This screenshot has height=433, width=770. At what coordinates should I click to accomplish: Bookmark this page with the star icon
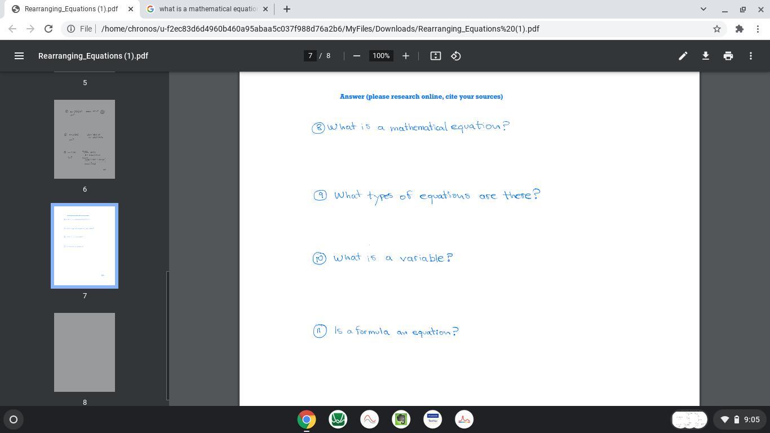point(717,29)
